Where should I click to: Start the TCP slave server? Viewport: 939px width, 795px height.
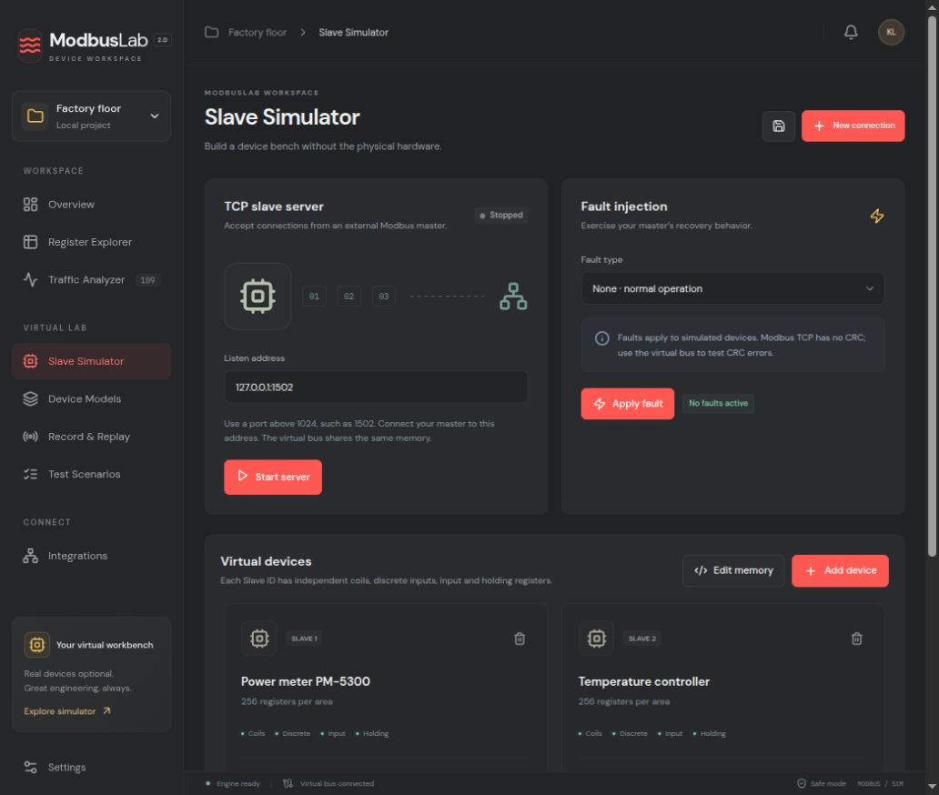(272, 478)
